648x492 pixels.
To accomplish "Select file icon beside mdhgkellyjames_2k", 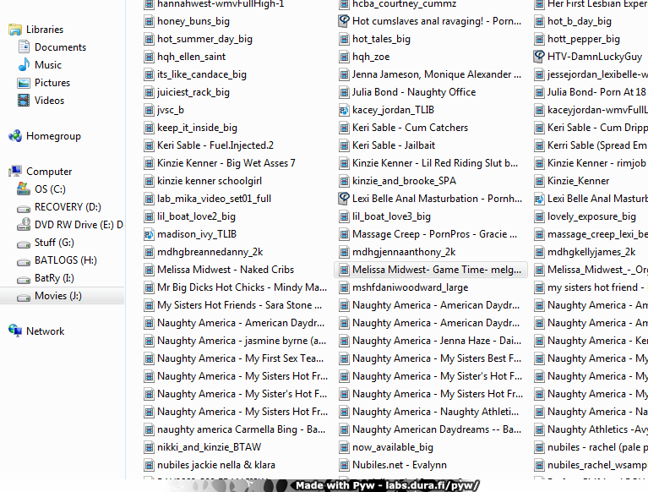I will (539, 252).
